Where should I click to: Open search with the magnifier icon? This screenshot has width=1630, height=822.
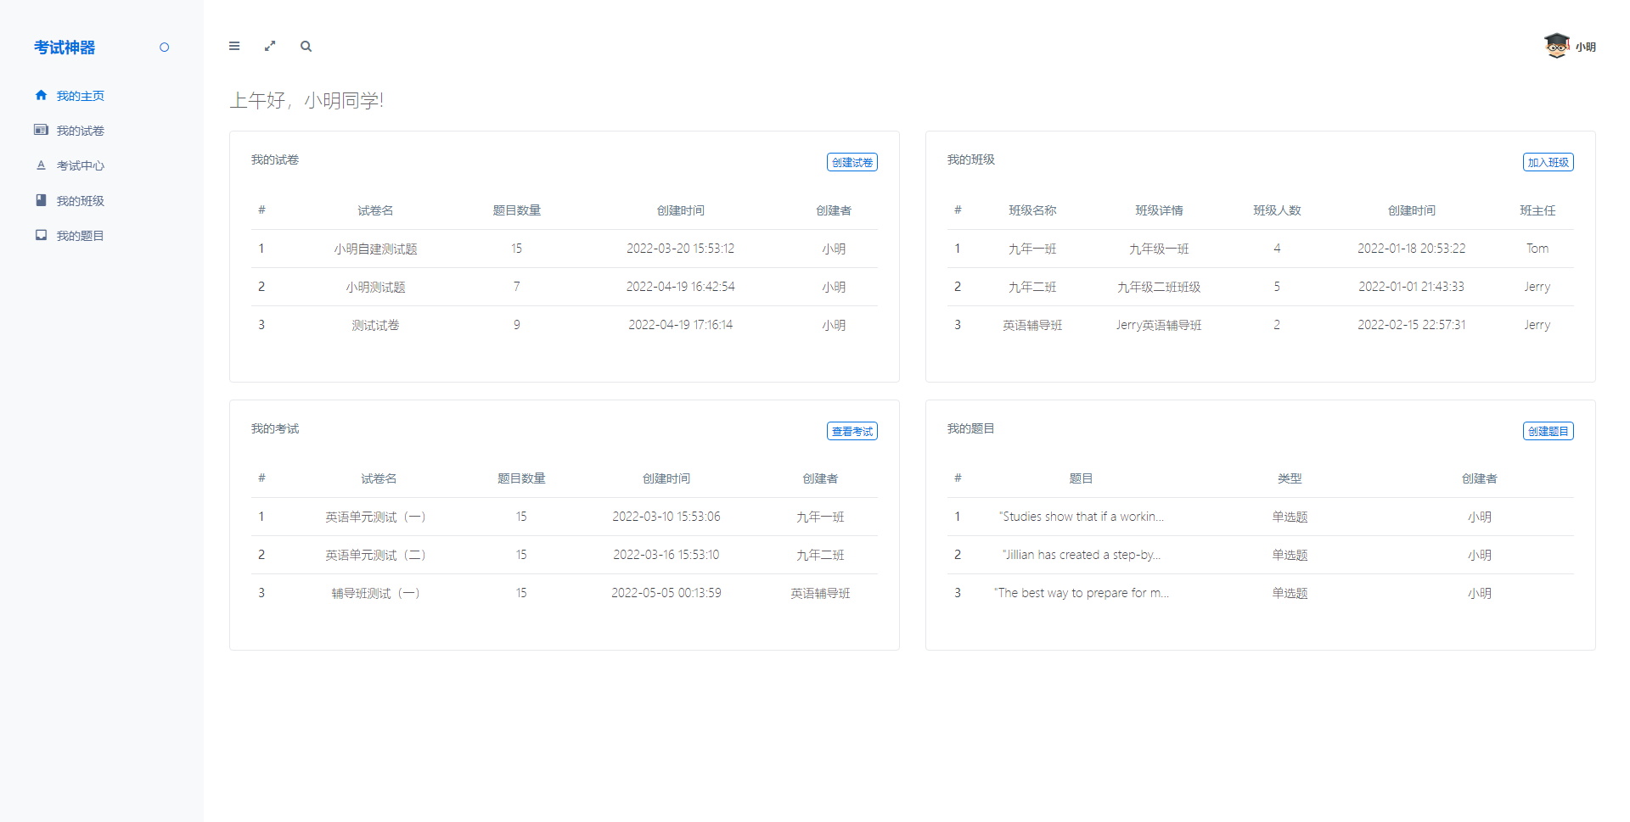[x=306, y=47]
